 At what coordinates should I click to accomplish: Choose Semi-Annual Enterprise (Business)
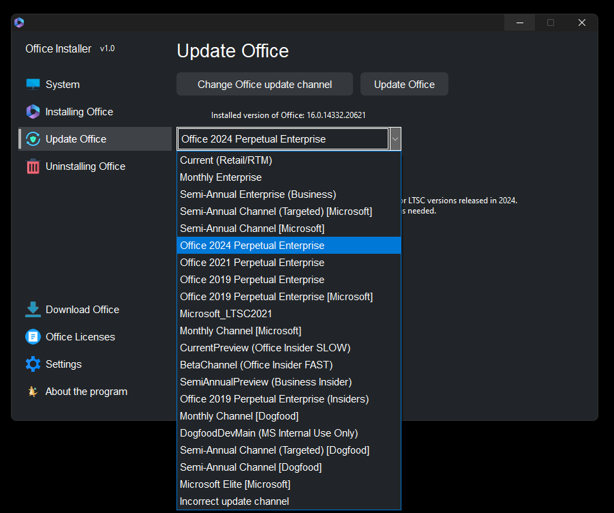coord(289,194)
